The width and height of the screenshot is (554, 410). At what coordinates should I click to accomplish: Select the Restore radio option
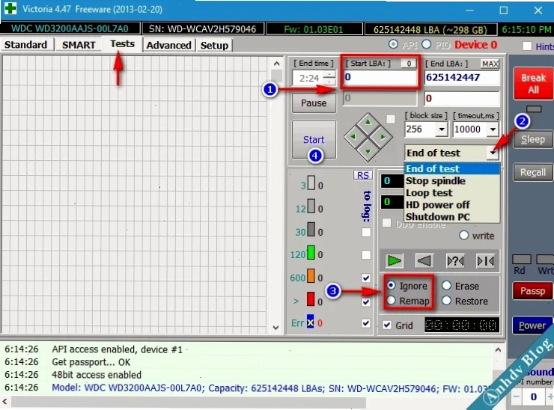pyautogui.click(x=447, y=301)
